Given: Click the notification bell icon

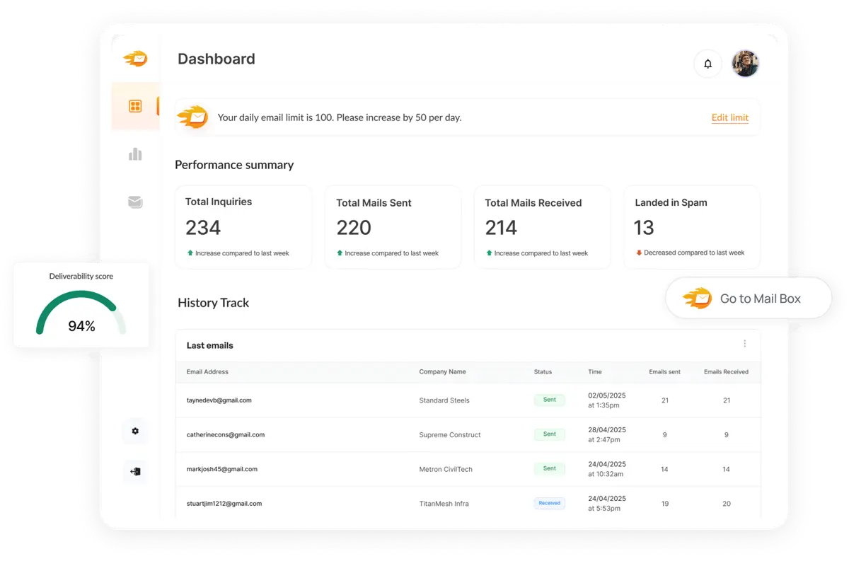Looking at the screenshot, I should [707, 64].
